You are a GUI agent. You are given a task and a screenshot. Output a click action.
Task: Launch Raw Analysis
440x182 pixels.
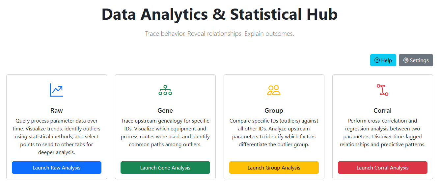[57, 168]
